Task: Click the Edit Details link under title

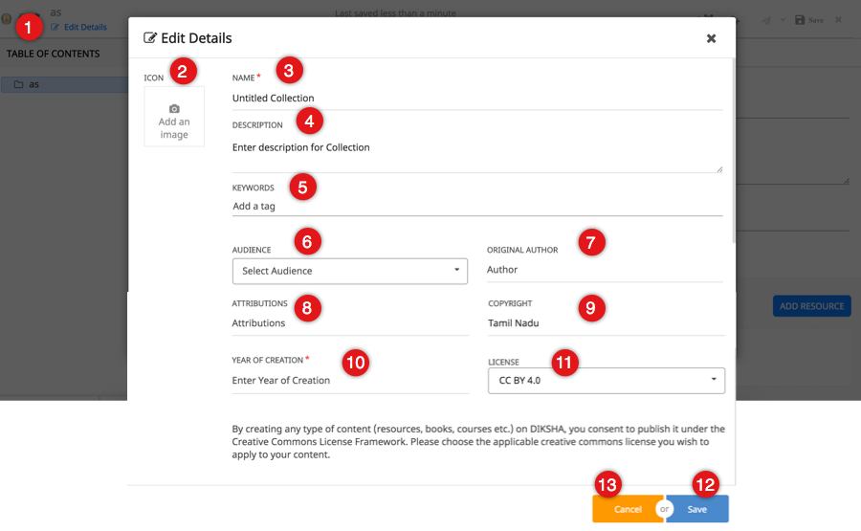Action: coord(84,27)
